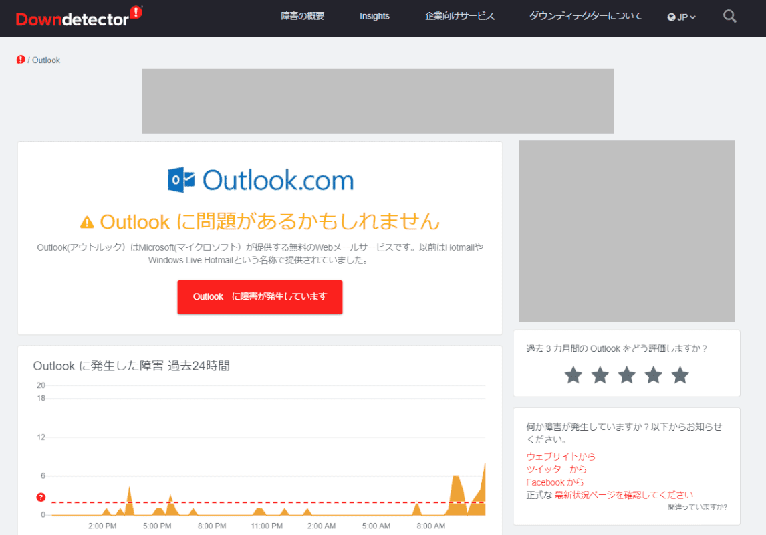Open the 障害の概要 menu item
766x535 pixels.
(302, 16)
